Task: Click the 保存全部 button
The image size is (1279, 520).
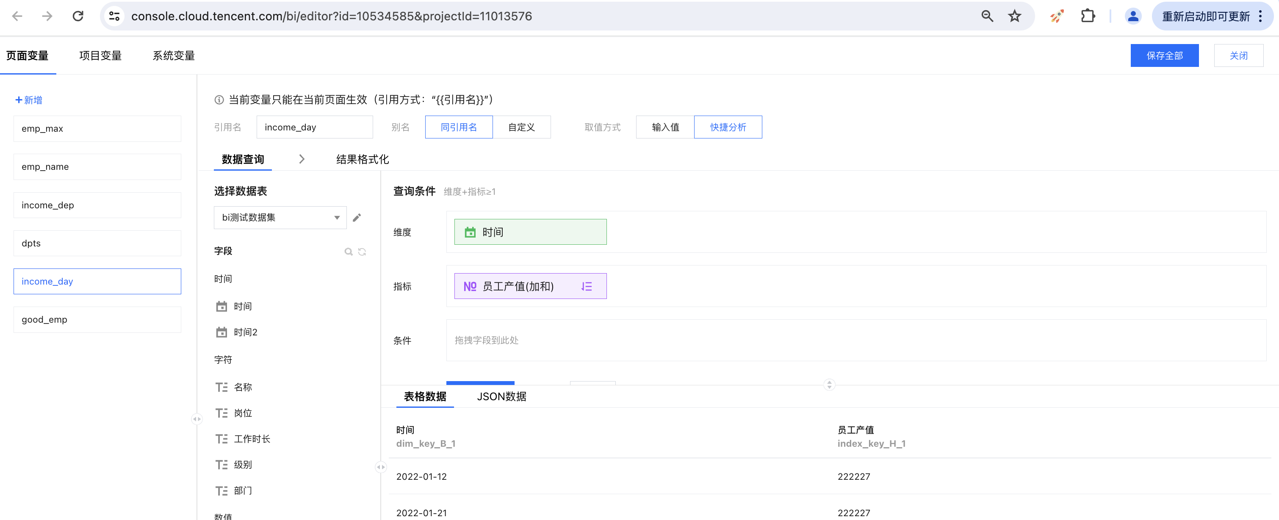Action: click(1164, 55)
